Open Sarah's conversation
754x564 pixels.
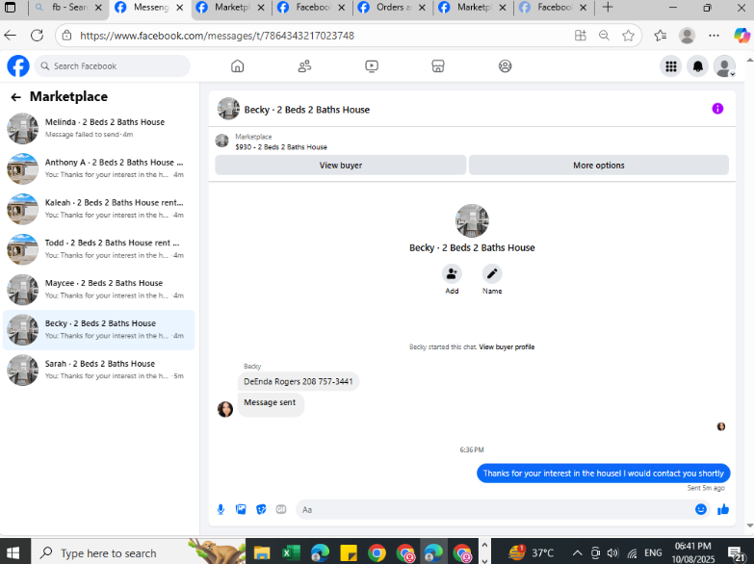pos(99,371)
